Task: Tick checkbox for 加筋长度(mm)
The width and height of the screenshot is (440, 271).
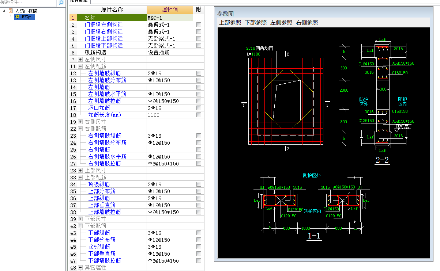Action: (x=199, y=115)
